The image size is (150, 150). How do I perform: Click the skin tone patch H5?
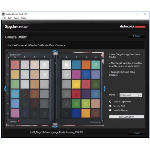coord(96,104)
